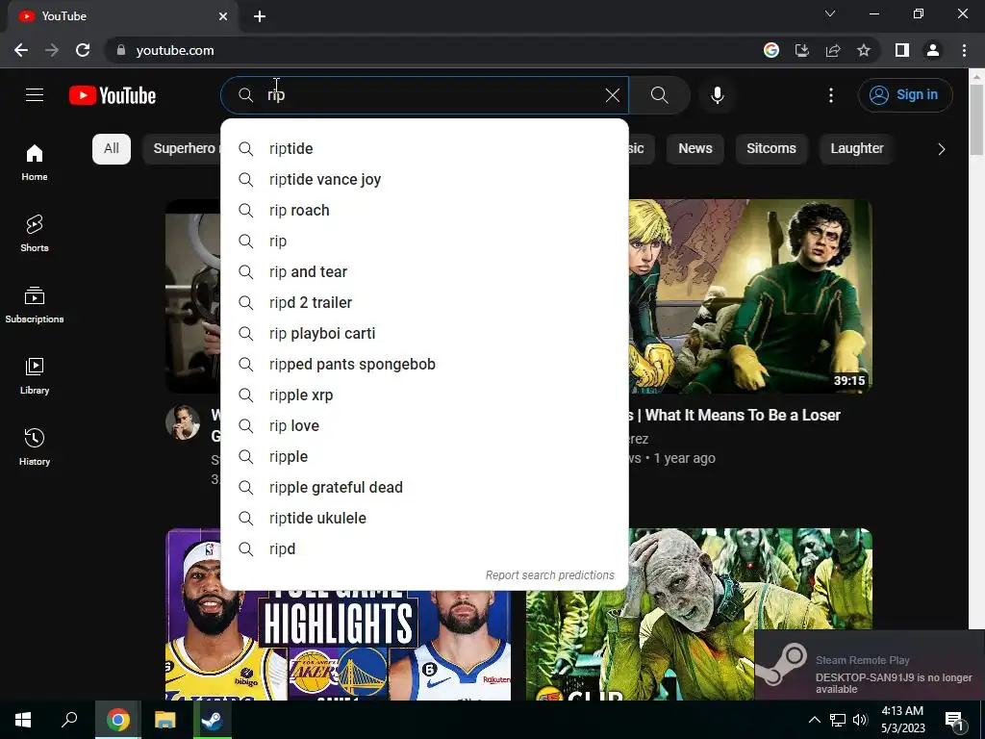This screenshot has height=739, width=985.
Task: Select the Sitcoms filter chip
Action: 770,149
